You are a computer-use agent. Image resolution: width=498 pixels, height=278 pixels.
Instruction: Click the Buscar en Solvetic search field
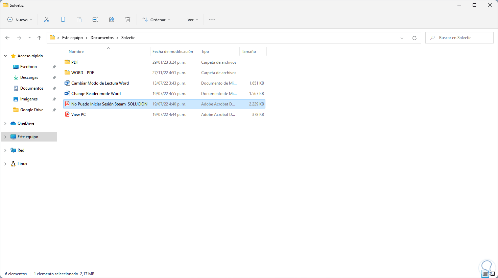click(459, 38)
